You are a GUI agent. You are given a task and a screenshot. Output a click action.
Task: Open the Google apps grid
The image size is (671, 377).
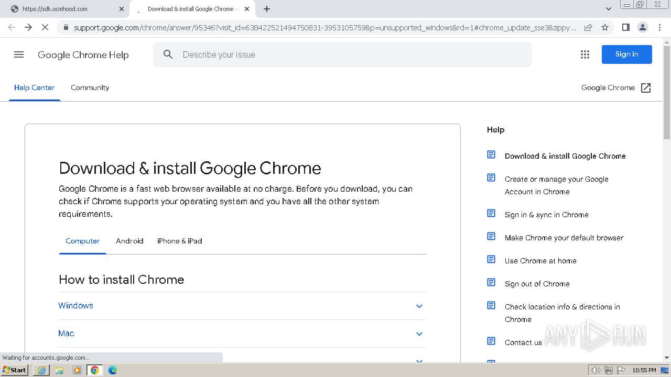coord(585,54)
